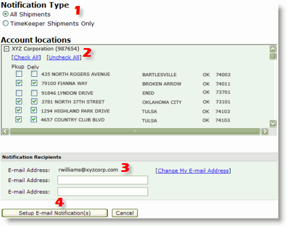The image size is (287, 227).
Task: Click the scroll up arrow icon
Action: pyautogui.click(x=273, y=49)
